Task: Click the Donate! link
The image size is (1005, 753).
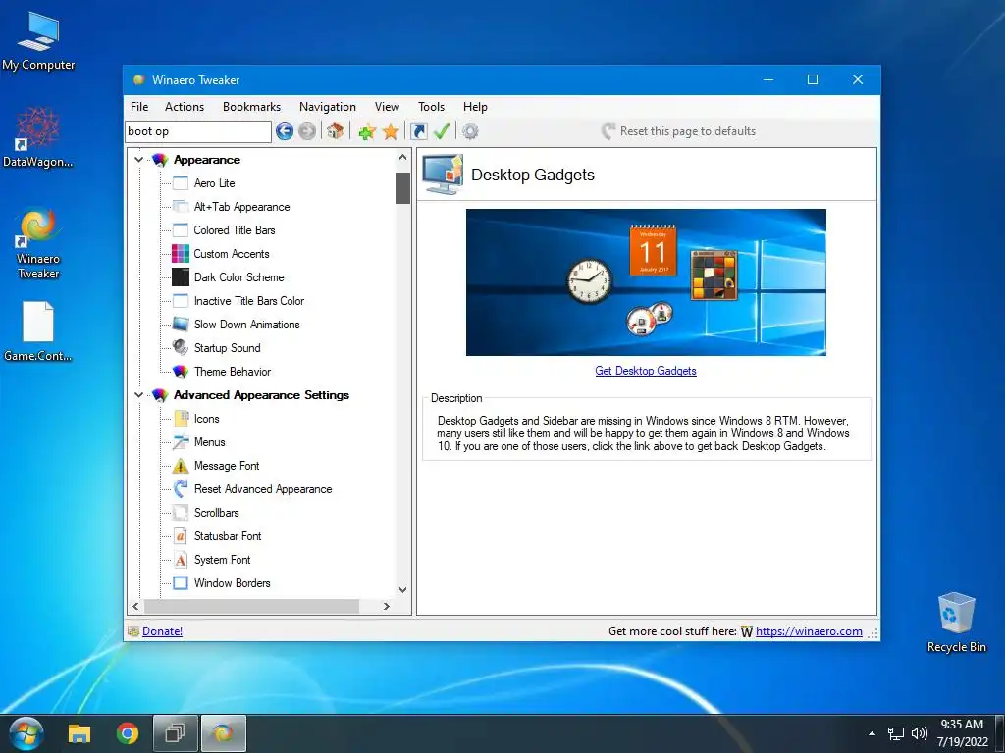Action: [162, 631]
